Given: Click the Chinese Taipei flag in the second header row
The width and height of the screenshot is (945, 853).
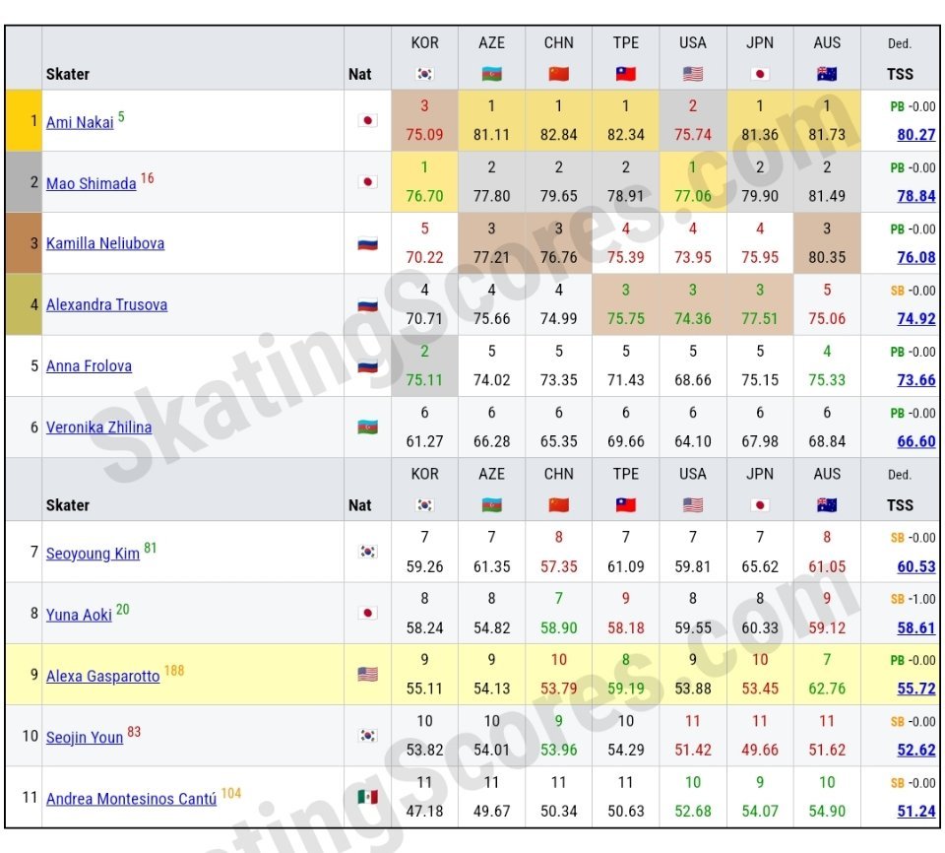Looking at the screenshot, I should [x=626, y=505].
